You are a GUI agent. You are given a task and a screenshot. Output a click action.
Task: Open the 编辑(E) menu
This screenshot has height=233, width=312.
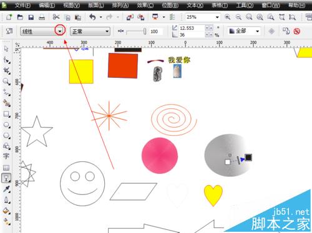tap(47, 5)
